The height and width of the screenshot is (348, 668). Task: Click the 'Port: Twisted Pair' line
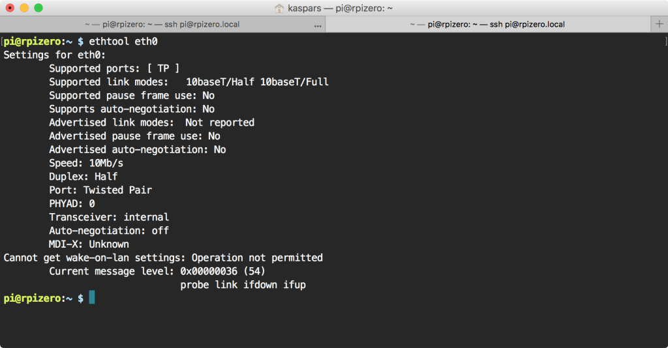(100, 190)
